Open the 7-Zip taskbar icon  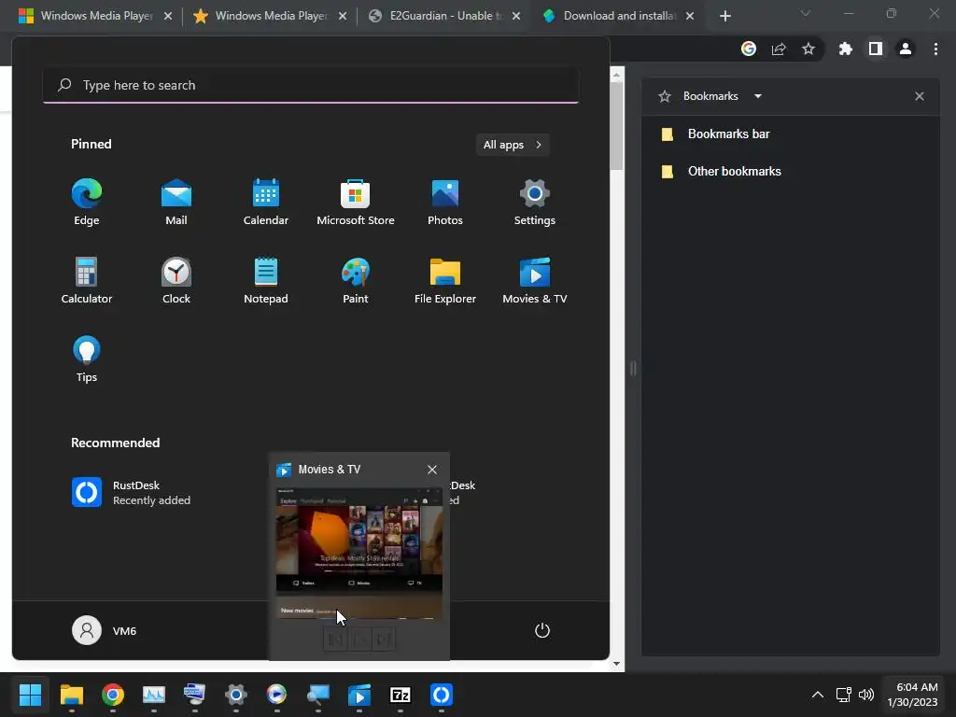pos(401,695)
